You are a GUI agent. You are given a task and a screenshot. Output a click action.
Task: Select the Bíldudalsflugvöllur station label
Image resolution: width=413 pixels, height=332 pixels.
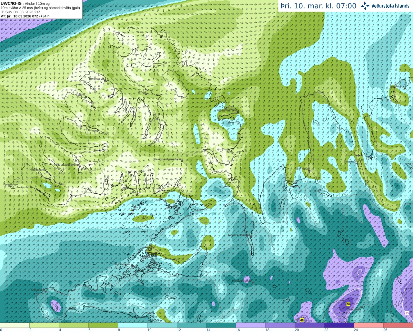[x=67, y=164]
